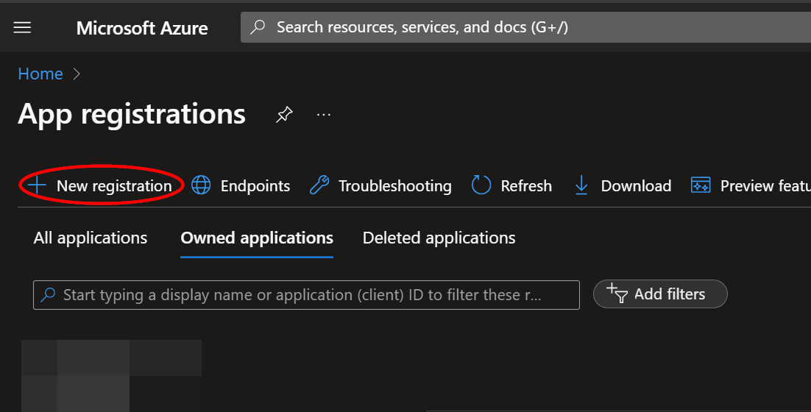Click the Download toolbar button
Viewport: 811px width, 412px height.
click(x=623, y=185)
